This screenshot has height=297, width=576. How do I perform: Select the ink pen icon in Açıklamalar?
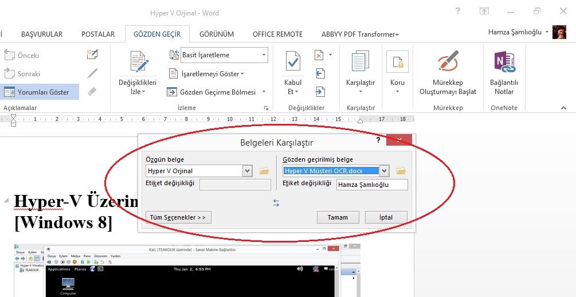point(92,73)
